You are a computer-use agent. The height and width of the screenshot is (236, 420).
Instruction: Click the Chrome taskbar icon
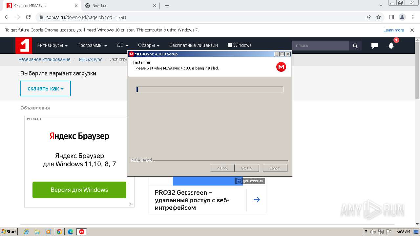(x=59, y=232)
